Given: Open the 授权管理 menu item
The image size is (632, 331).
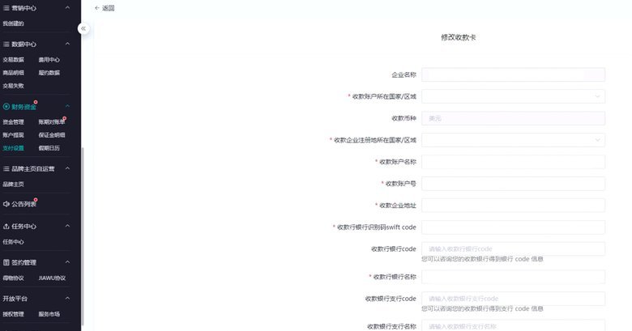Looking at the screenshot, I should point(13,314).
